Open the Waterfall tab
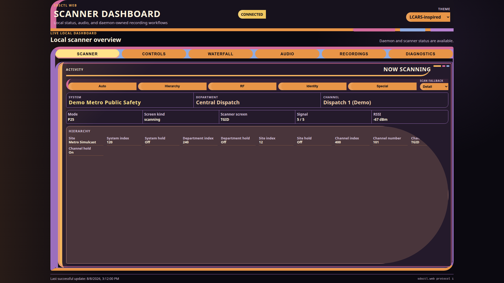504x283 pixels. (x=220, y=54)
